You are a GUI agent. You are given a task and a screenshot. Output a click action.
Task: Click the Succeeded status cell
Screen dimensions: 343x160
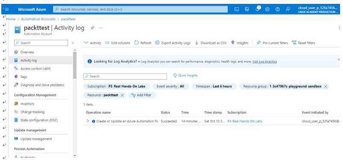(x=169, y=121)
